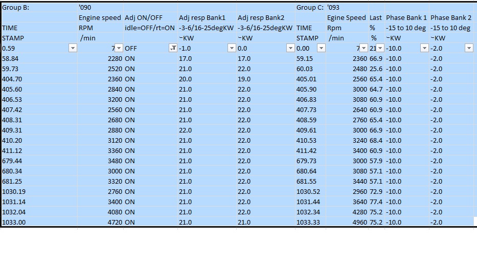Screen dimensions: 477x265
Task: Select Group C RPM cell 3640
Action: 347,202
